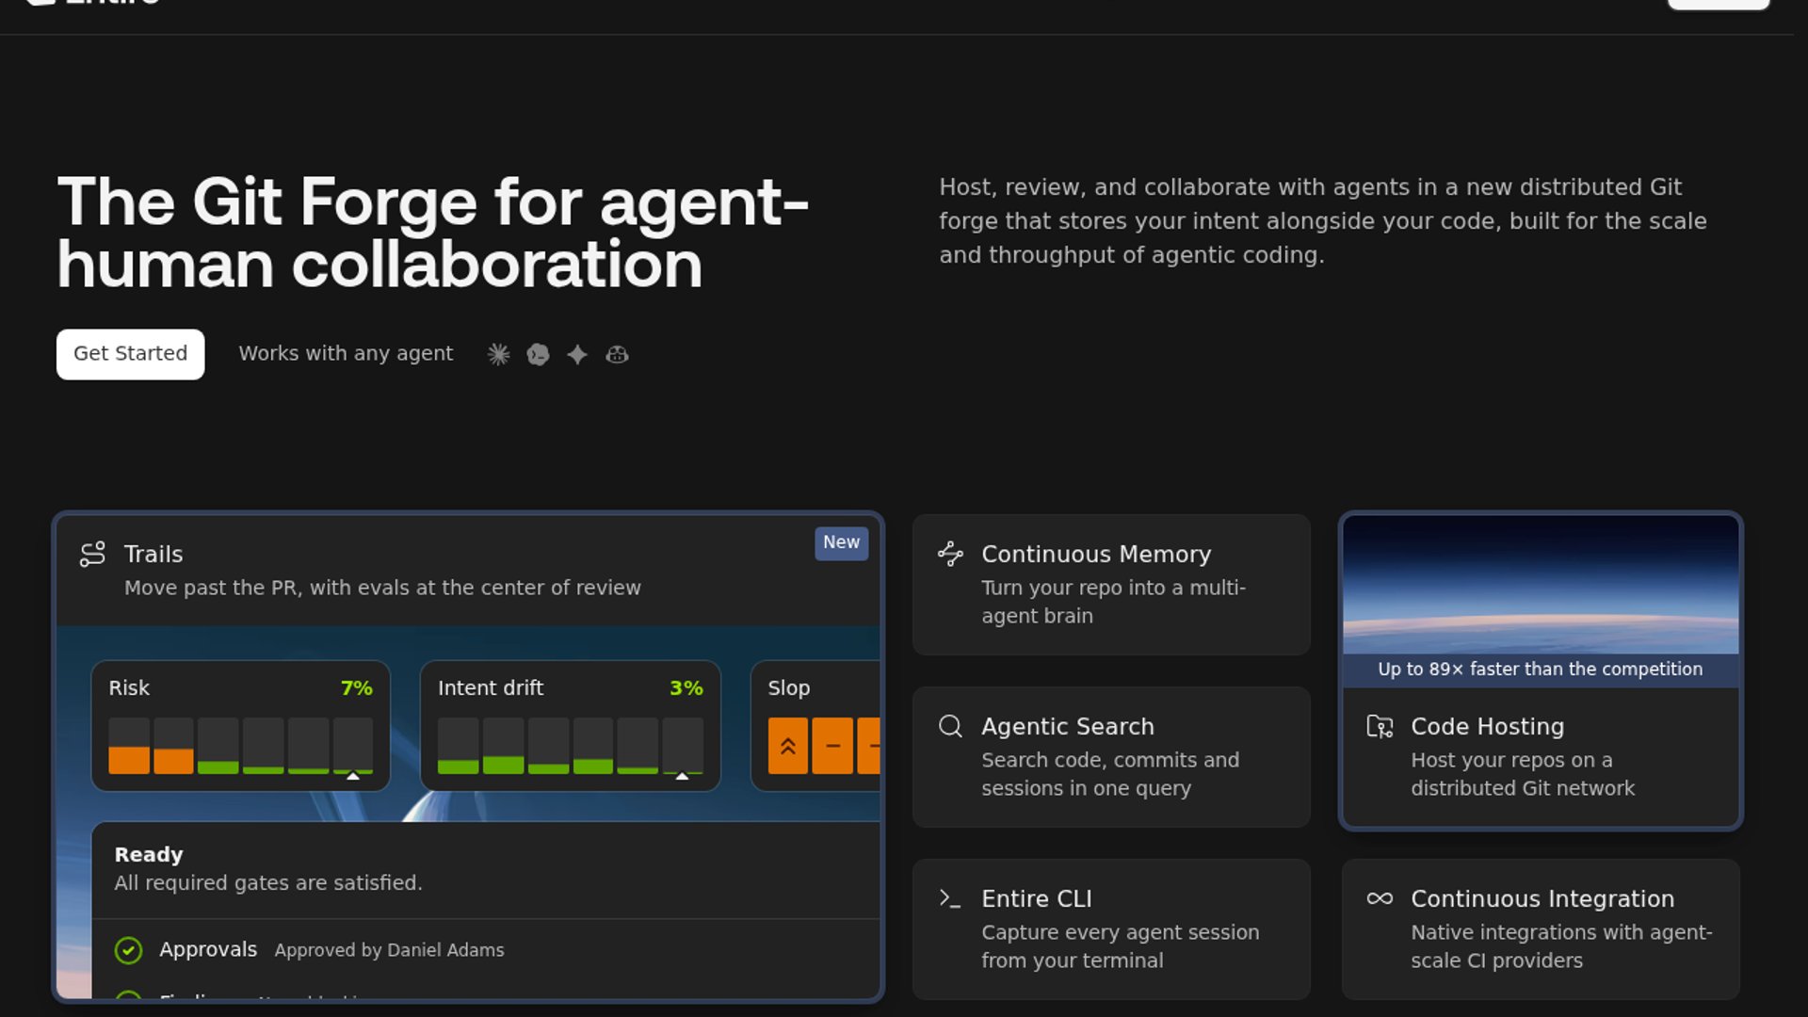Click the Continuous Memory icon
This screenshot has width=1808, height=1017.
tap(950, 554)
